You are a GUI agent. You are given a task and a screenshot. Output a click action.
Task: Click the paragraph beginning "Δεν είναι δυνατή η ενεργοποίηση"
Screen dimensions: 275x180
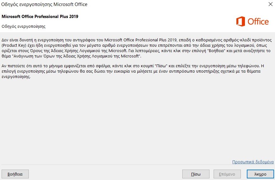[137, 48]
